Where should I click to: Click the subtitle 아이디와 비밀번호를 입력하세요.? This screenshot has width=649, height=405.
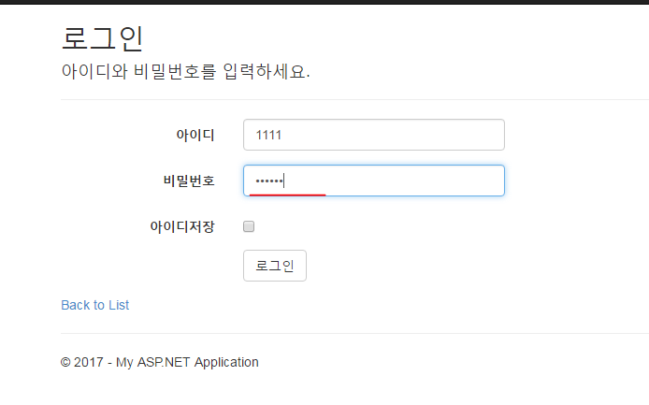(185, 71)
